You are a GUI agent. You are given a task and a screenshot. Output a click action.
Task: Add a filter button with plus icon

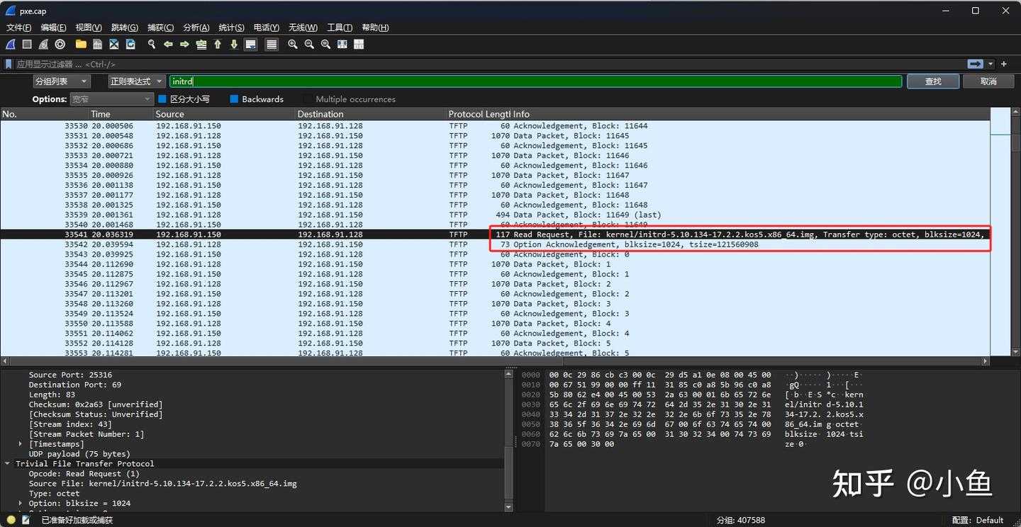(x=1004, y=64)
